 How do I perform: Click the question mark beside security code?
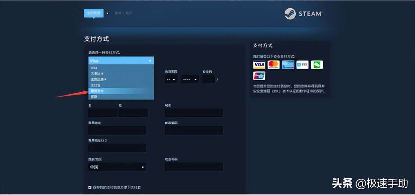pos(217,80)
